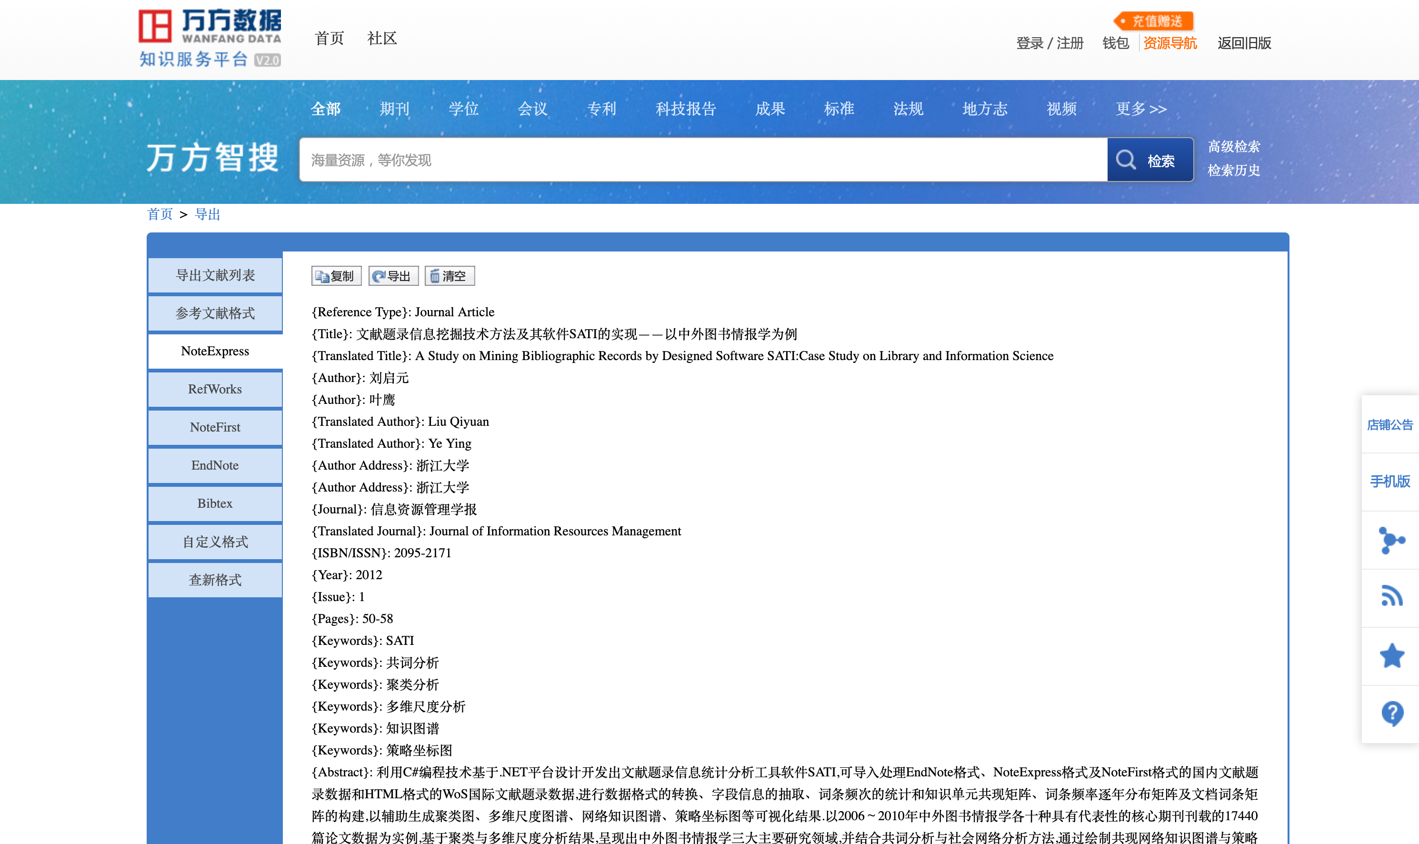This screenshot has width=1419, height=844.
Task: Click 登录 / 注册 login link
Action: point(1049,43)
